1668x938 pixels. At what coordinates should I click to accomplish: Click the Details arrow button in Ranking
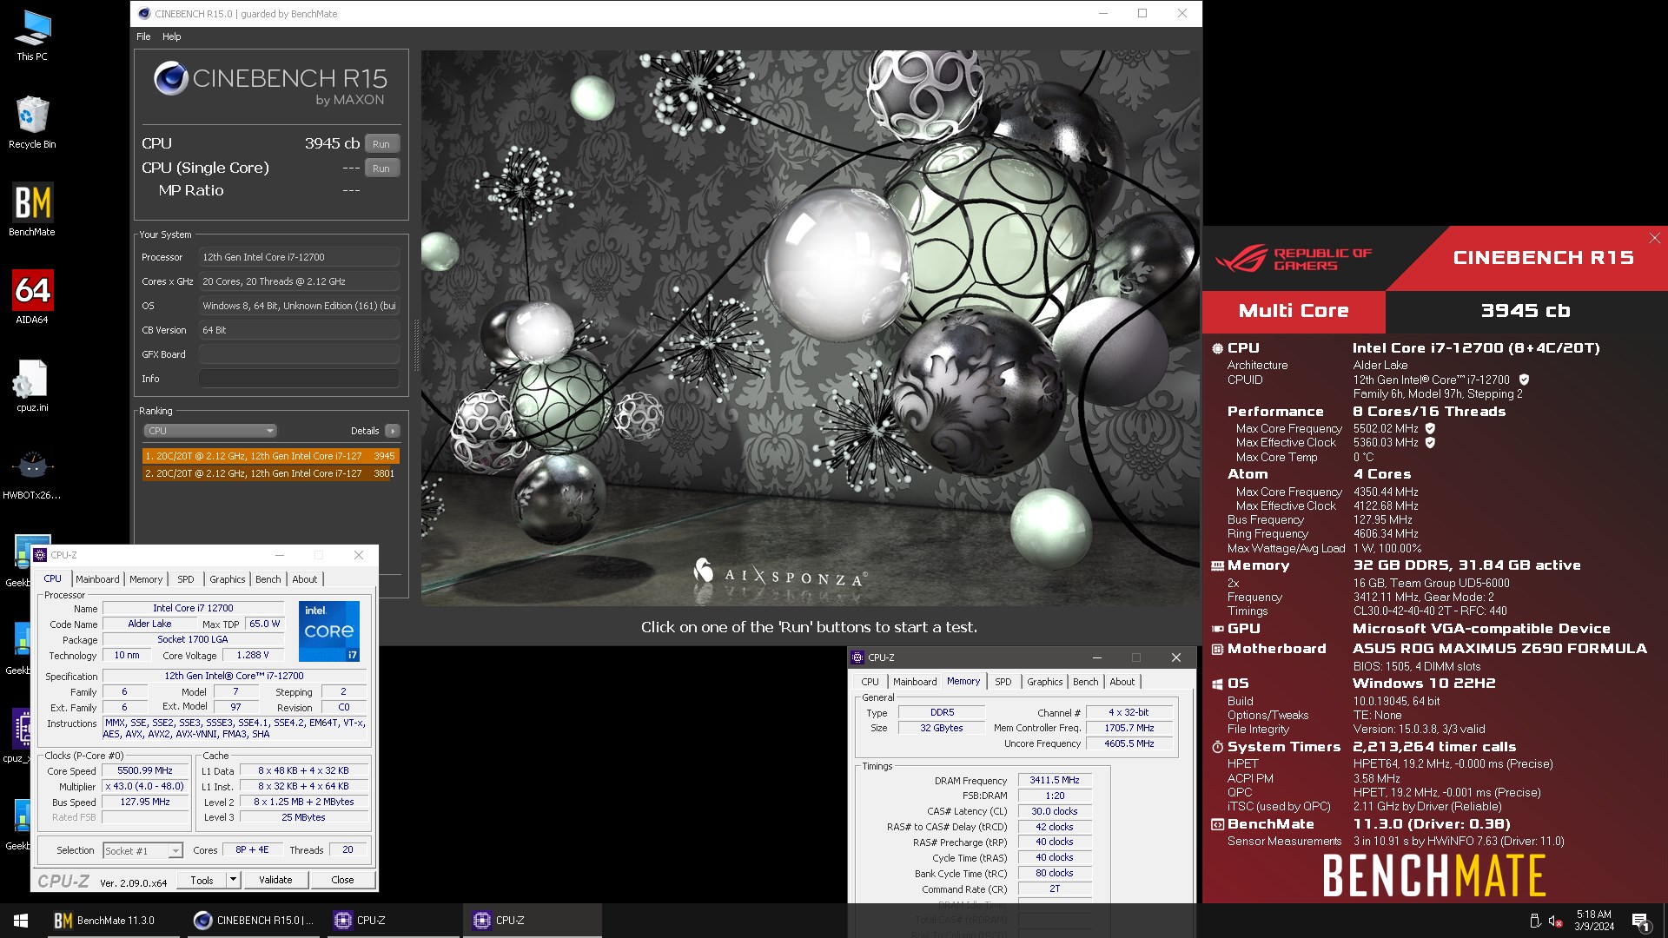(x=393, y=431)
